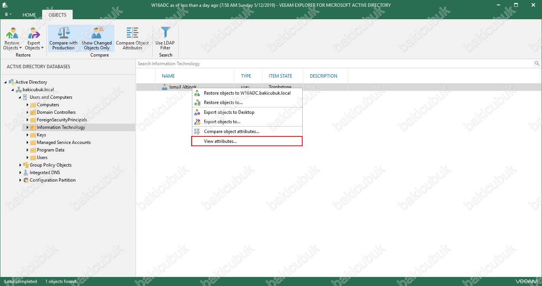
Task: Choose Export objects to Desktop
Action: click(x=247, y=112)
